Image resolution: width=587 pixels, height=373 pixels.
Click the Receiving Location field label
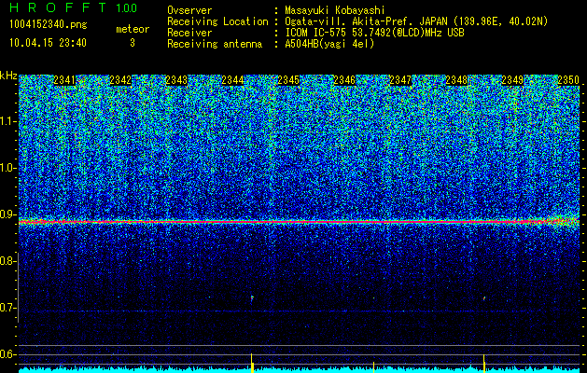217,21
